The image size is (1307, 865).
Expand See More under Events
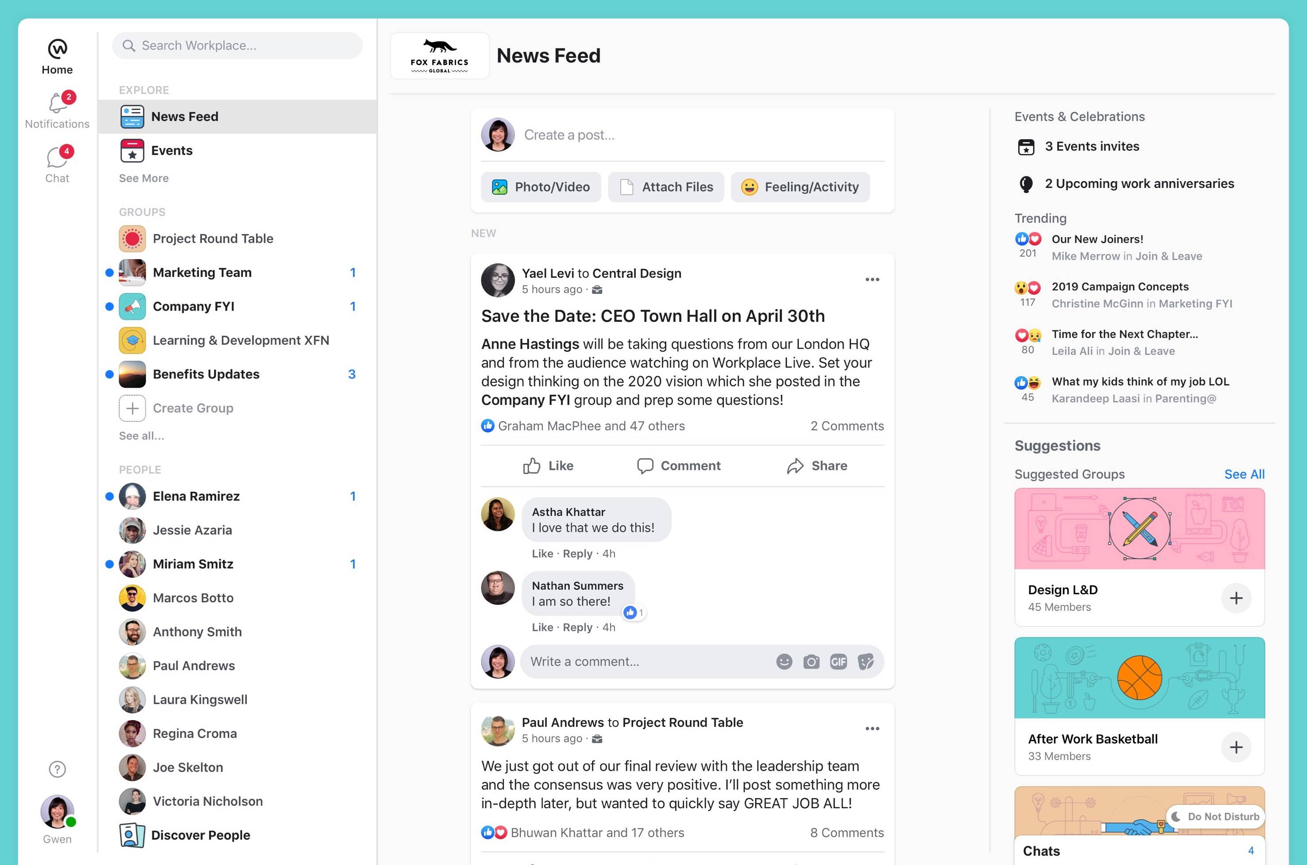click(143, 178)
